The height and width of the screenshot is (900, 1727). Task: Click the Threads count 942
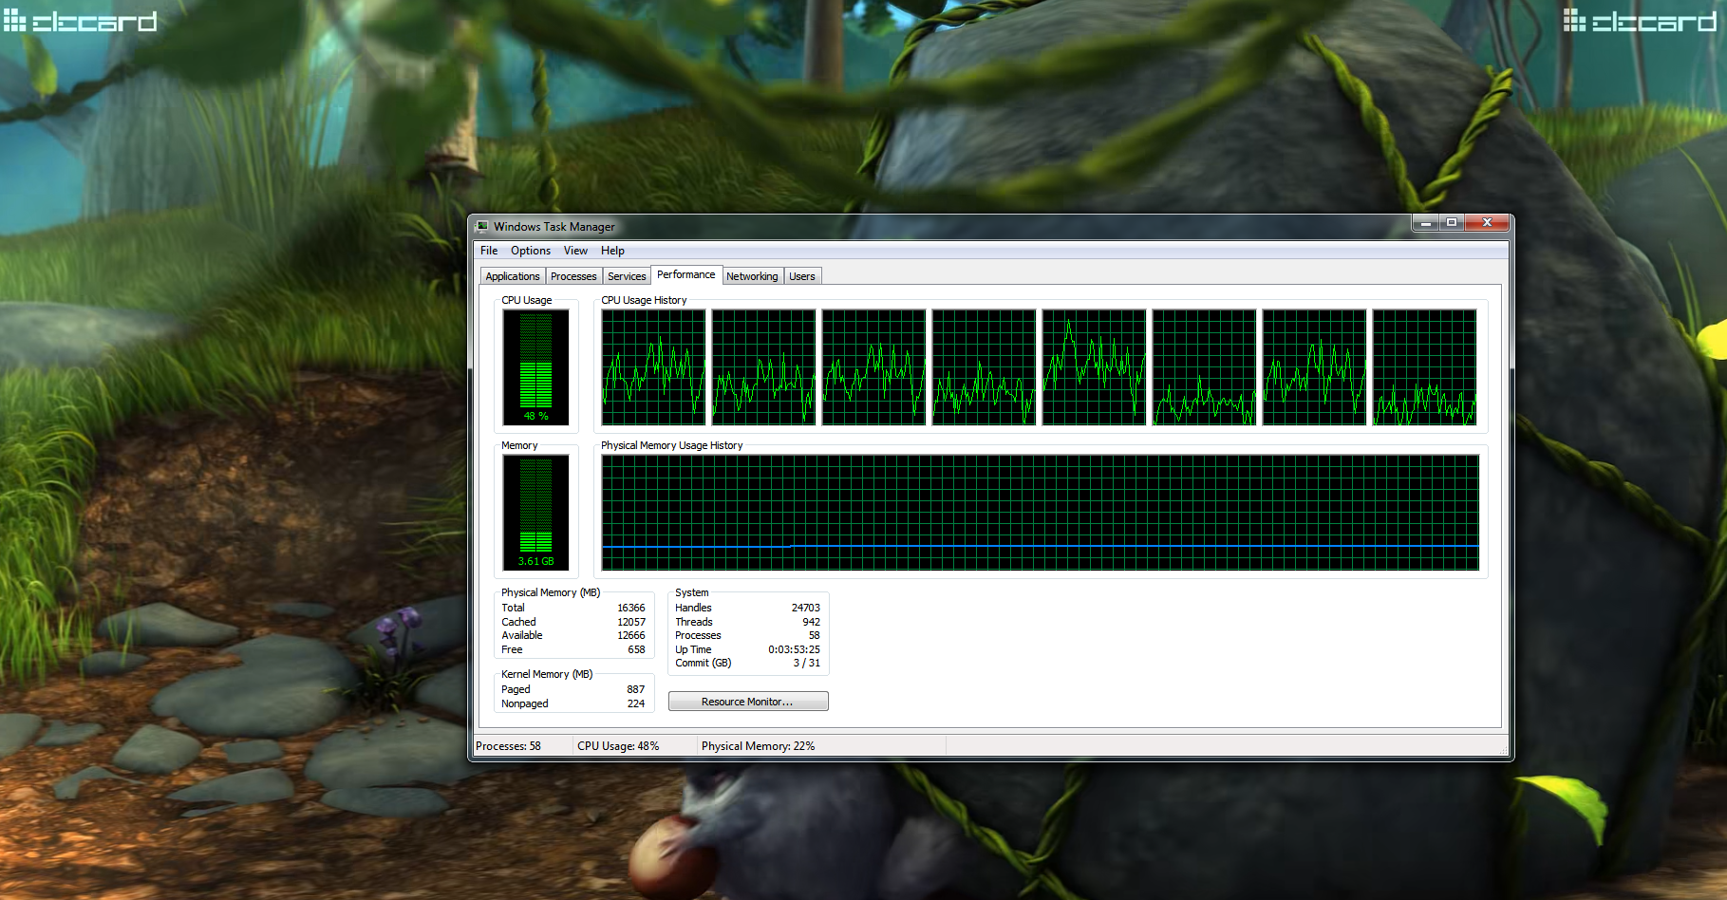click(x=812, y=622)
